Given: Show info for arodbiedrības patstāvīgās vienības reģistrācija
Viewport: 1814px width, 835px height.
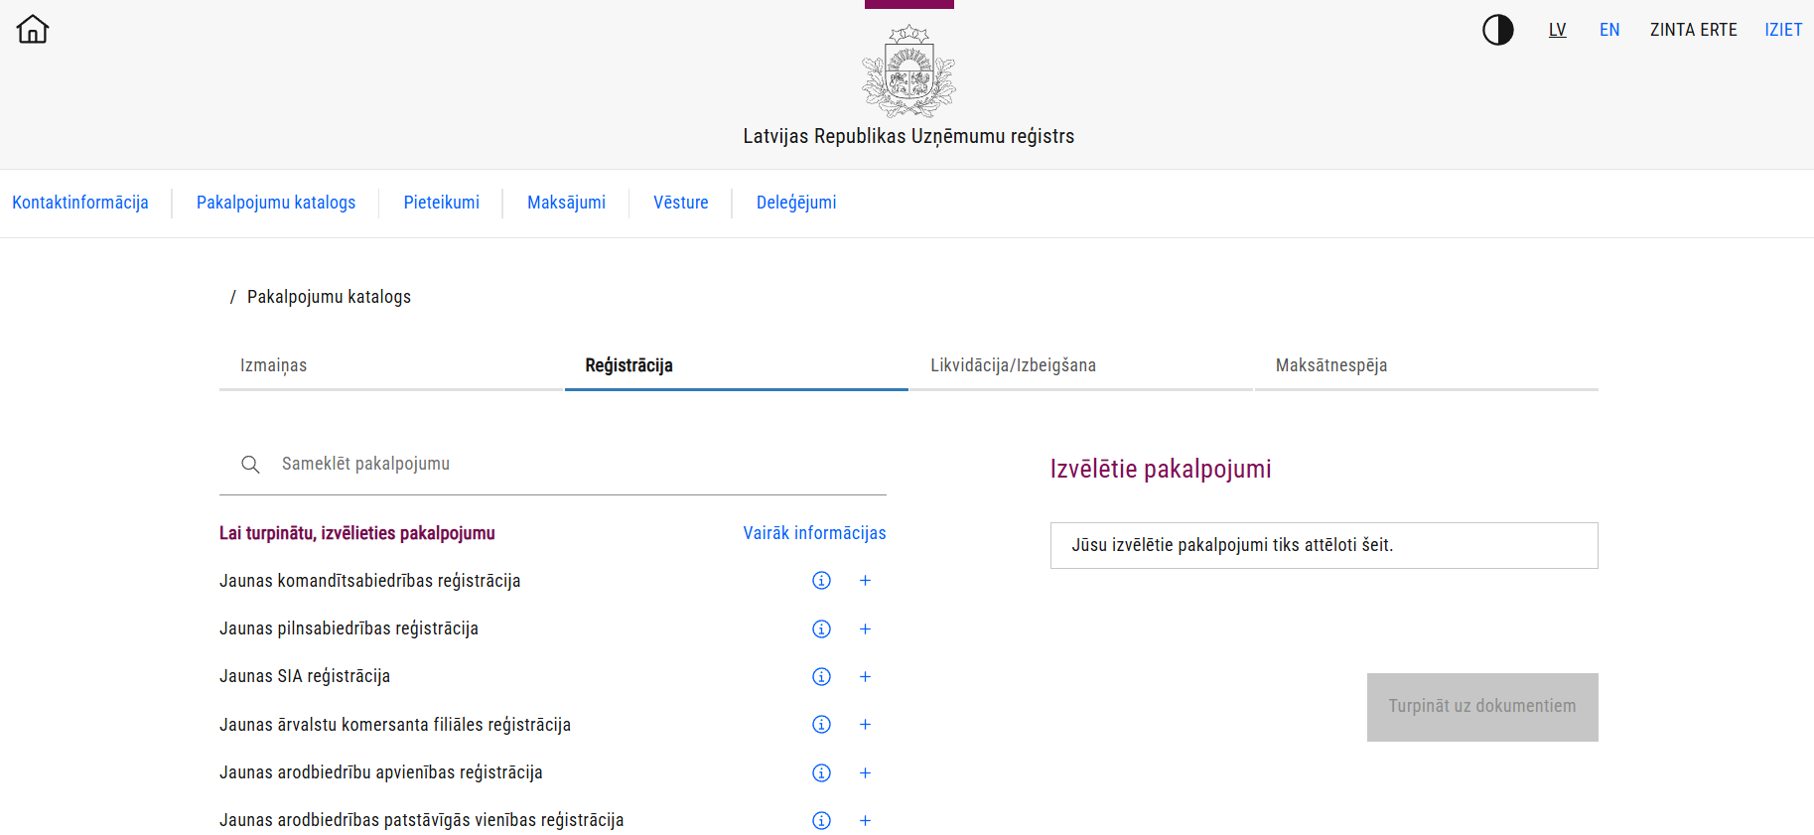Looking at the screenshot, I should click(x=821, y=820).
